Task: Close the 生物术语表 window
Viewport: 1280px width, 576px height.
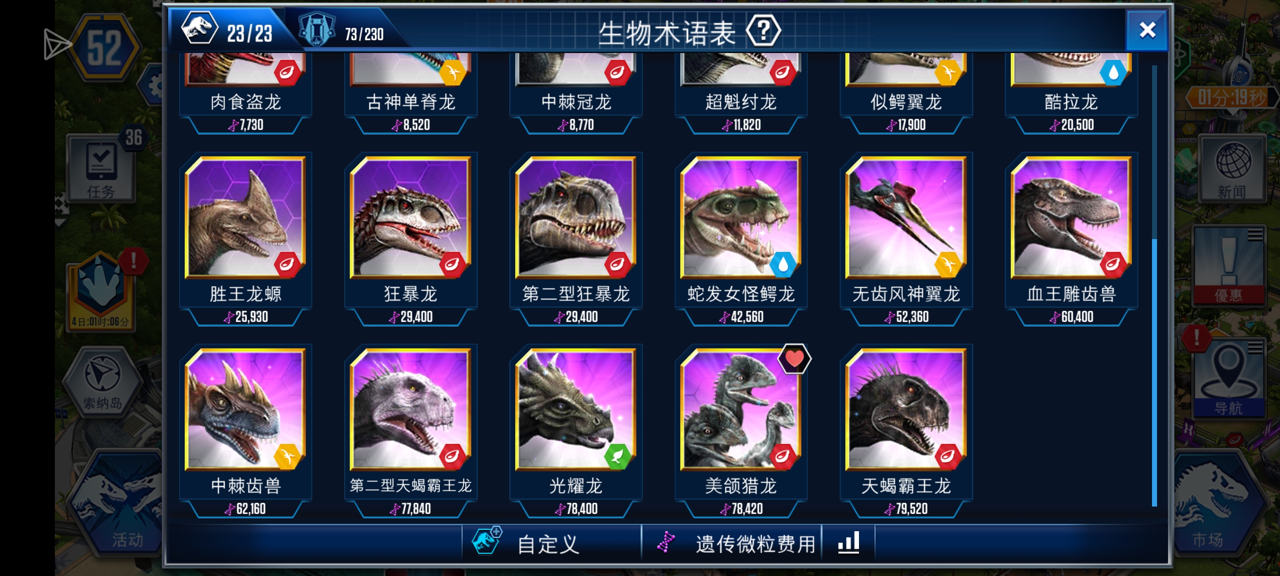Action: click(1147, 30)
